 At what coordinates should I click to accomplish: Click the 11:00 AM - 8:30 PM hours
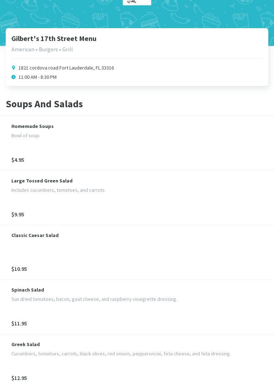tap(37, 77)
